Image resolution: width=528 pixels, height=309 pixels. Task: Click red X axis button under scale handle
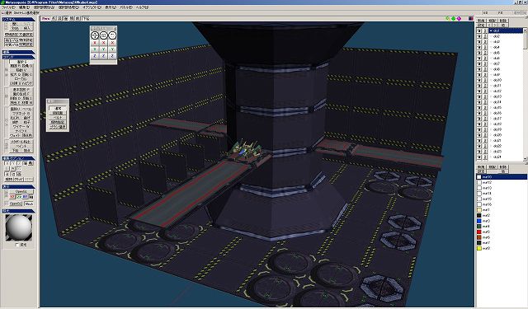click(x=103, y=43)
